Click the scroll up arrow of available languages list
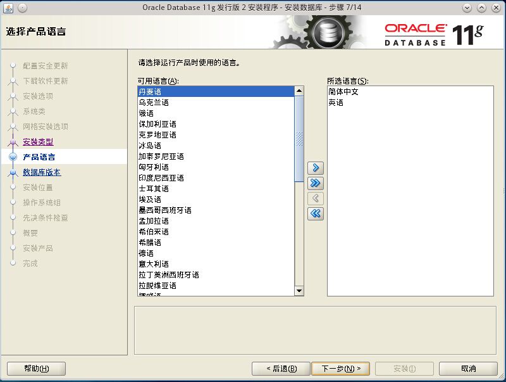The height and width of the screenshot is (382, 506). click(x=299, y=91)
